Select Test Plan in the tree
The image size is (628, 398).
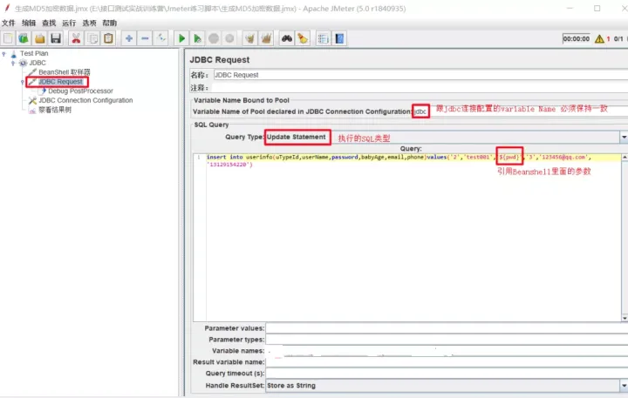pyautogui.click(x=34, y=53)
